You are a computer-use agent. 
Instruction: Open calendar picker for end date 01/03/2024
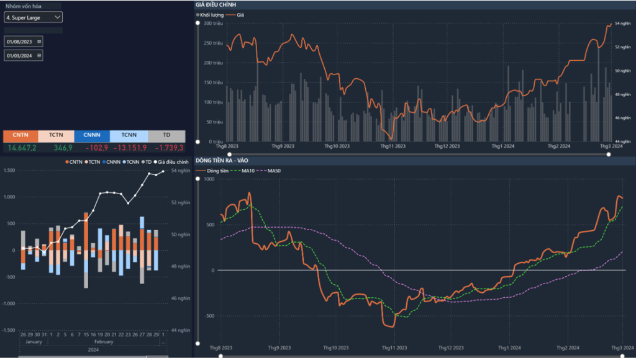pos(39,55)
